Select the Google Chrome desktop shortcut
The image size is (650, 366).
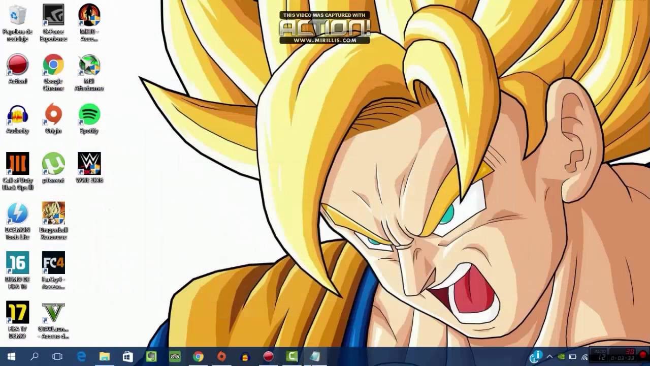point(53,73)
